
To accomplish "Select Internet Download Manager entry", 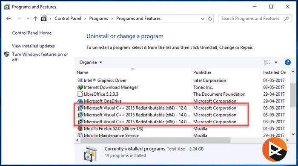I will [x=111, y=87].
